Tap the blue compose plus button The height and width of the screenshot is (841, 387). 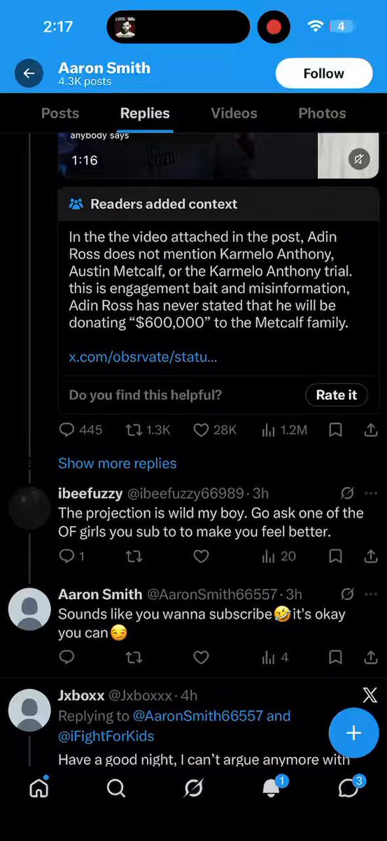pos(353,733)
